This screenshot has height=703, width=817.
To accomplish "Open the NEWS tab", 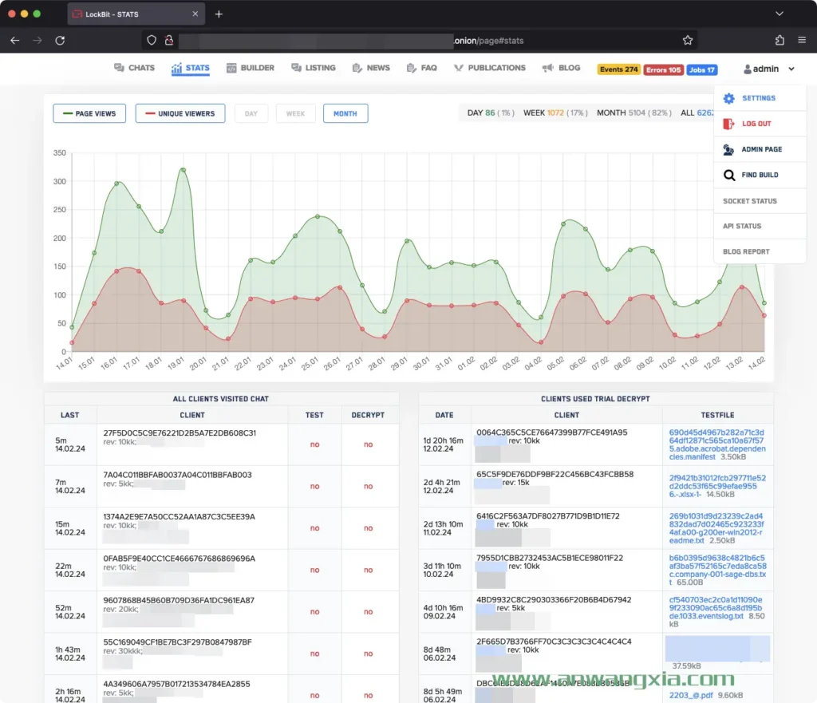I will point(371,68).
